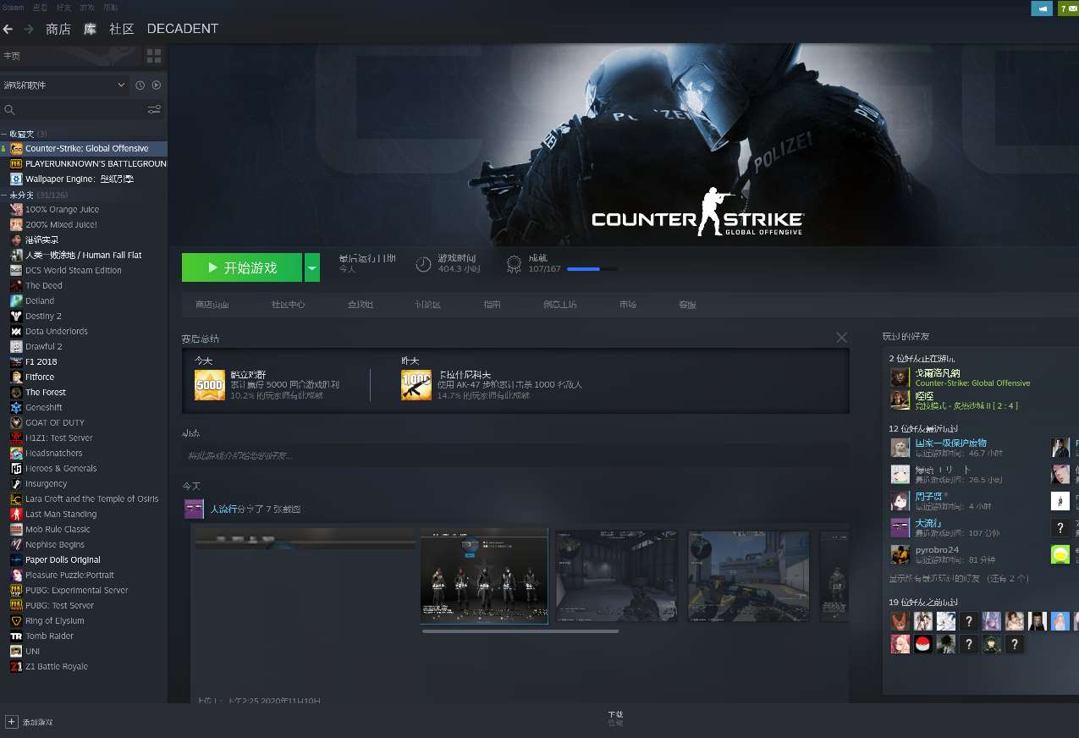
Task: Open the AK-47 1000 kills achievement icon
Action: pos(416,385)
